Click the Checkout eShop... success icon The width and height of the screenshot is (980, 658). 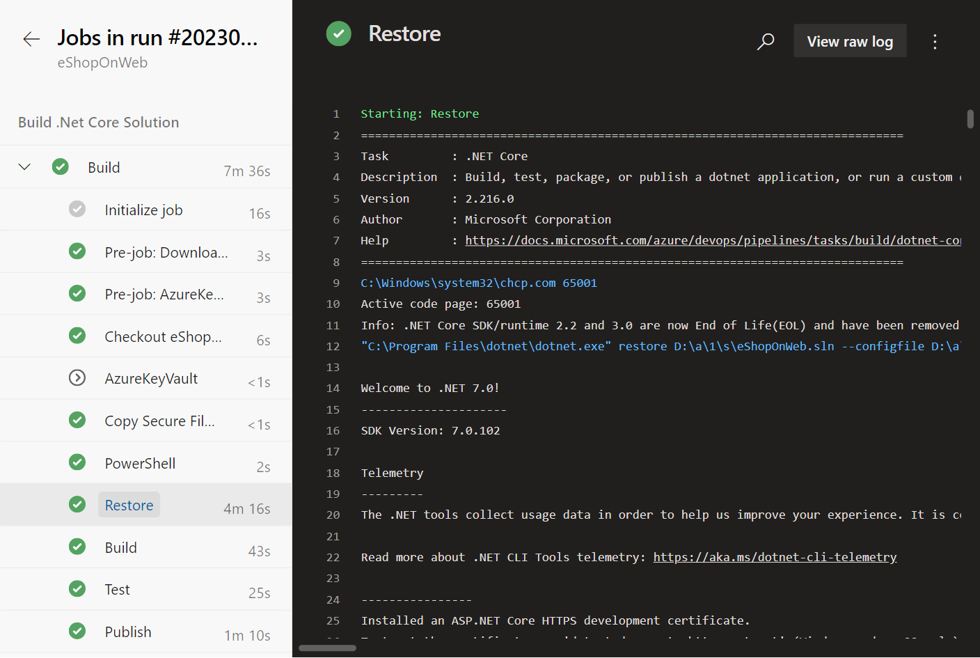pyautogui.click(x=77, y=336)
